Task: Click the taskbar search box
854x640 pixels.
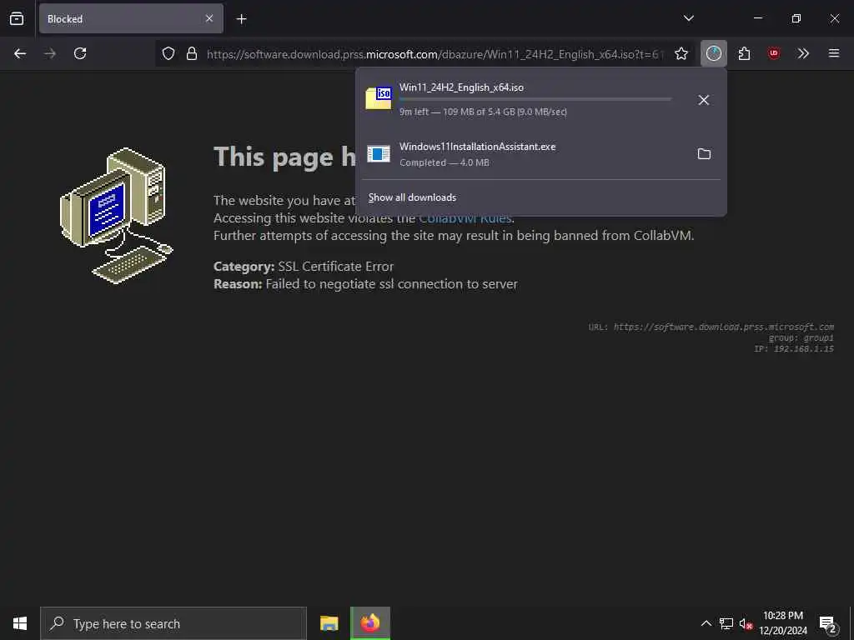Action: 173,623
